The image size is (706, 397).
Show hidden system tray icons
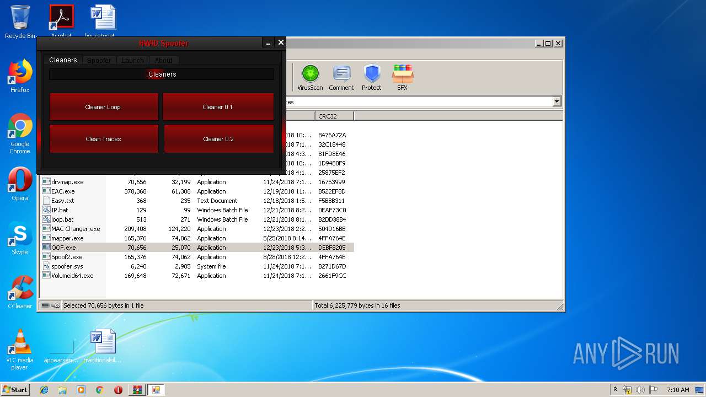[615, 390]
